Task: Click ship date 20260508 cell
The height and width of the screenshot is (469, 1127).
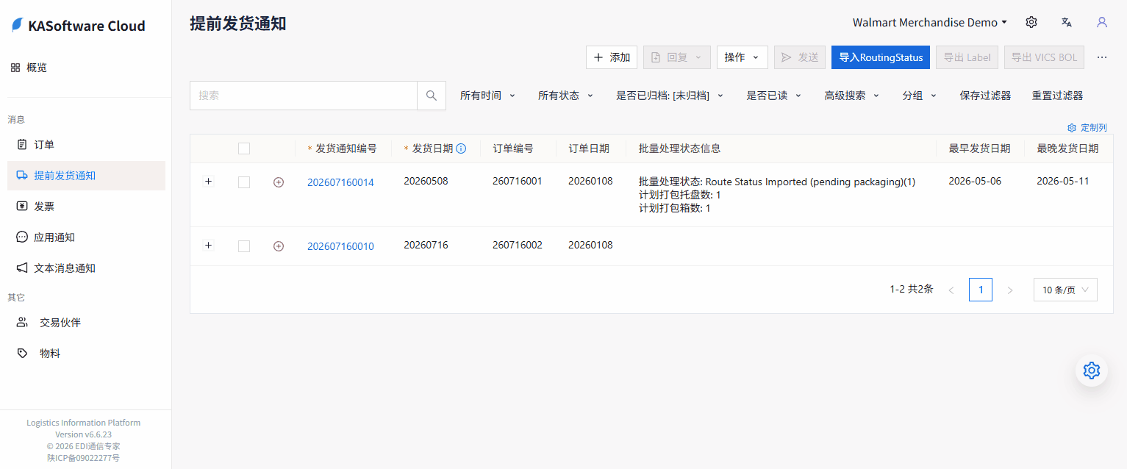Action: [426, 181]
